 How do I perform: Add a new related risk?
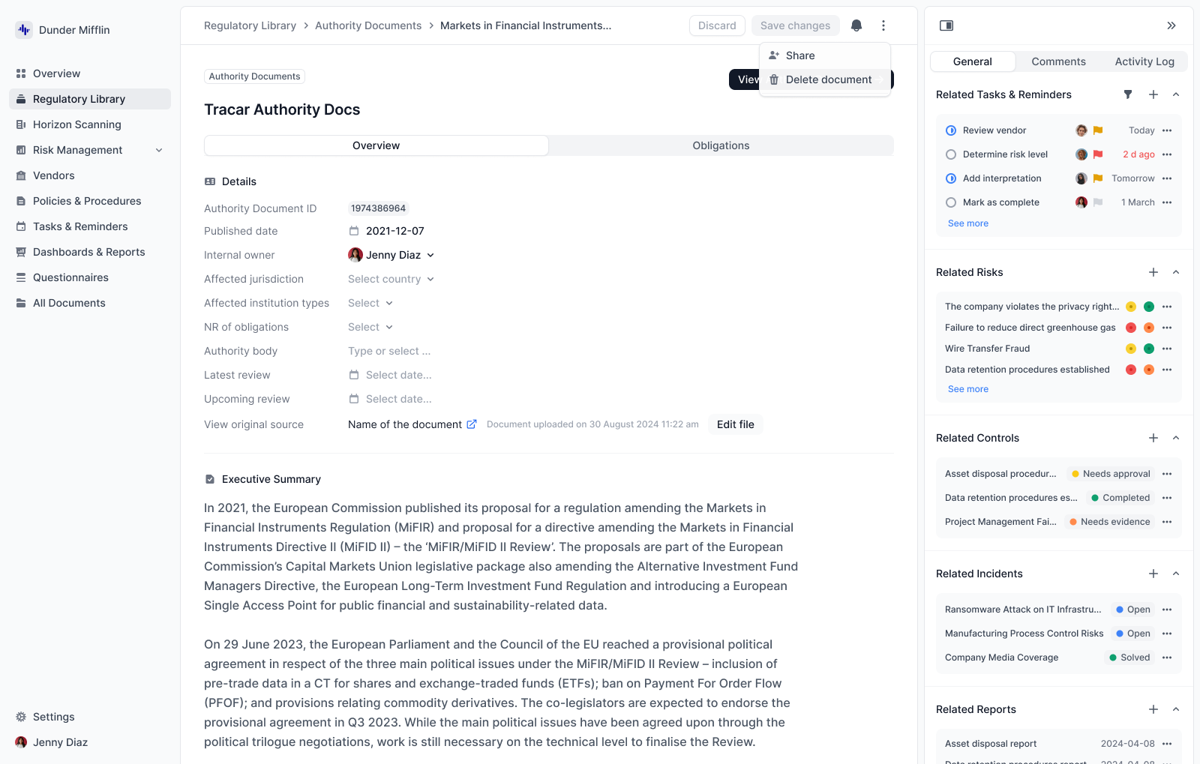point(1153,272)
